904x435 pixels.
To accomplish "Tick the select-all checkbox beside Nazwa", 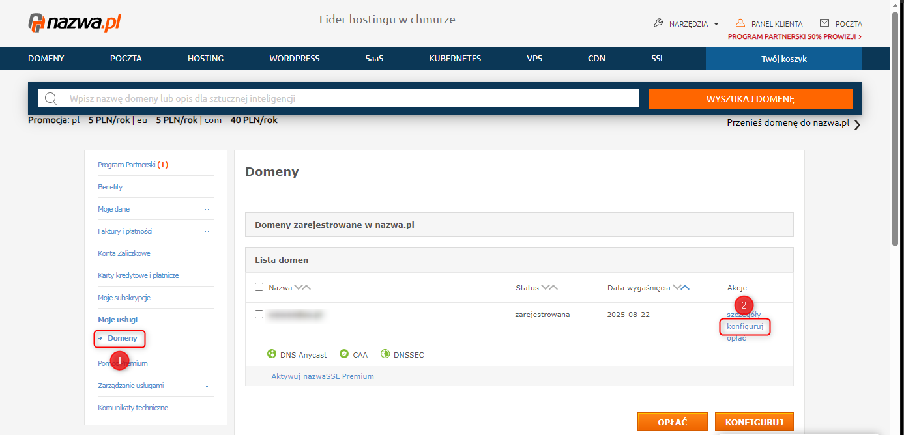I will (x=259, y=287).
